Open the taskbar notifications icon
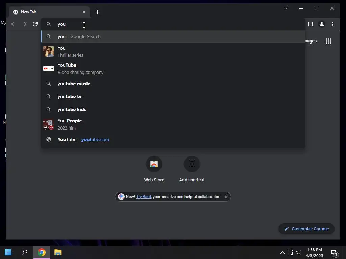The image size is (346, 259). point(334,253)
